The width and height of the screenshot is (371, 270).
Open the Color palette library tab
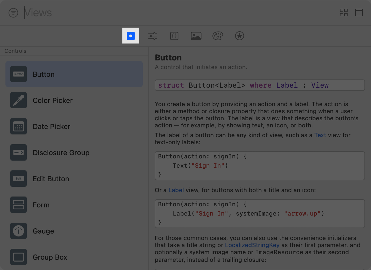218,36
